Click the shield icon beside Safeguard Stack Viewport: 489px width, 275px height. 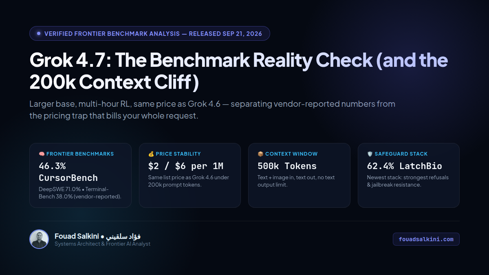[370, 154]
